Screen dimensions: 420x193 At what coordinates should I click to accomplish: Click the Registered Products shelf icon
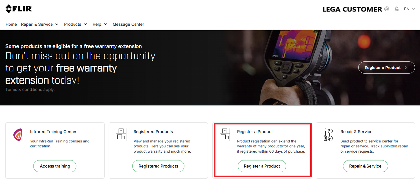click(x=121, y=135)
